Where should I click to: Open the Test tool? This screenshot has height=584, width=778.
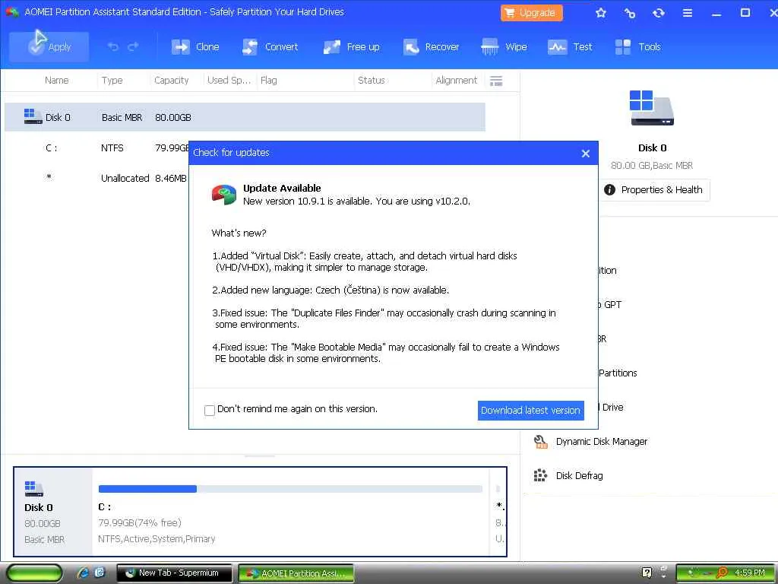(570, 46)
